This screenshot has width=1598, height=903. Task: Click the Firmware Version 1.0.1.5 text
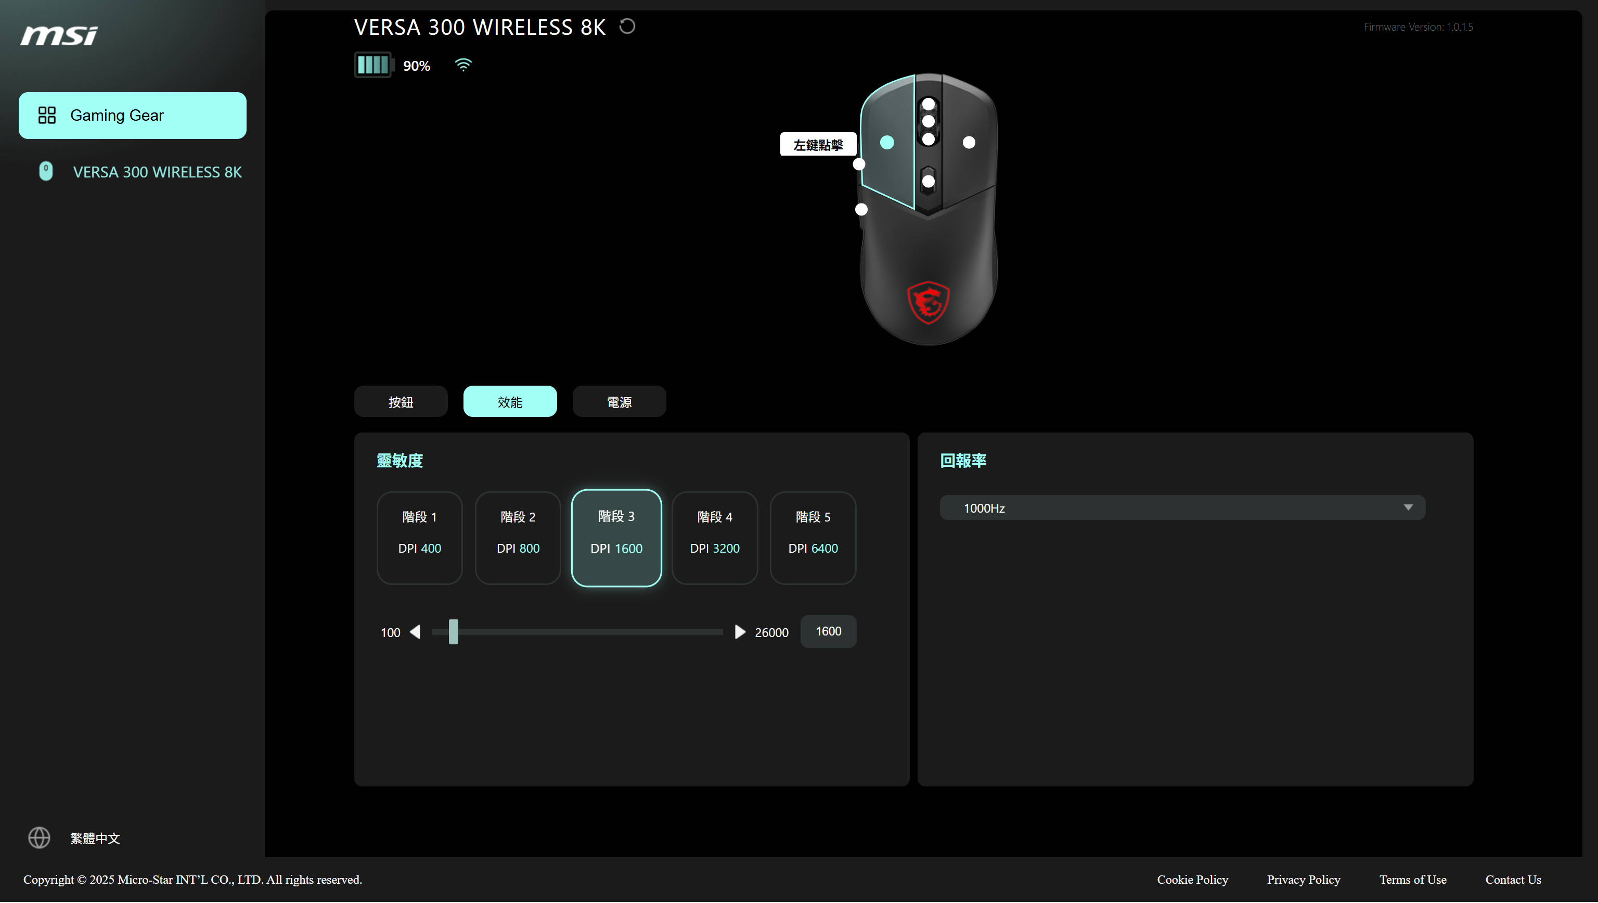[1418, 27]
